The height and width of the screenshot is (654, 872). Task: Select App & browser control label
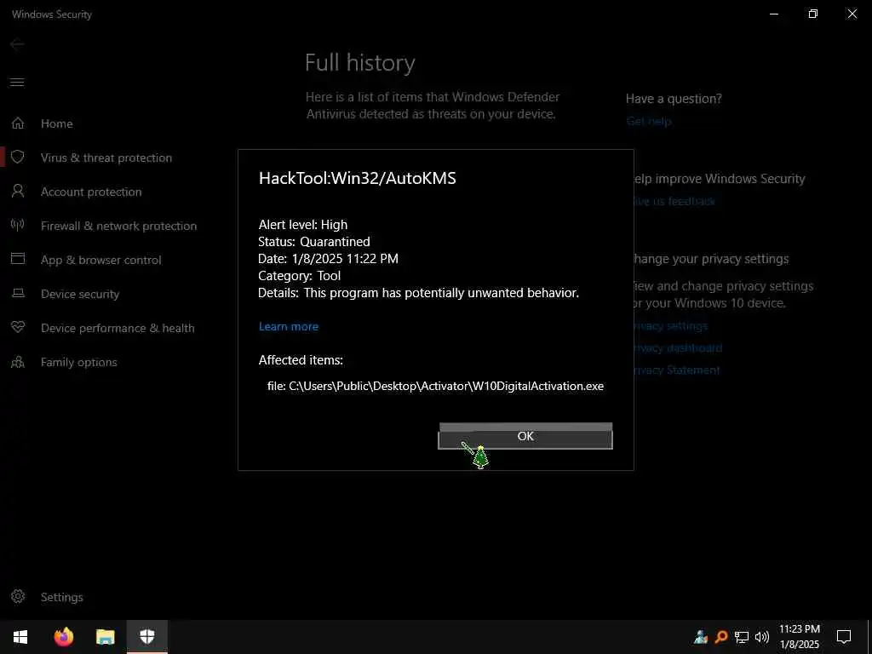tap(100, 260)
